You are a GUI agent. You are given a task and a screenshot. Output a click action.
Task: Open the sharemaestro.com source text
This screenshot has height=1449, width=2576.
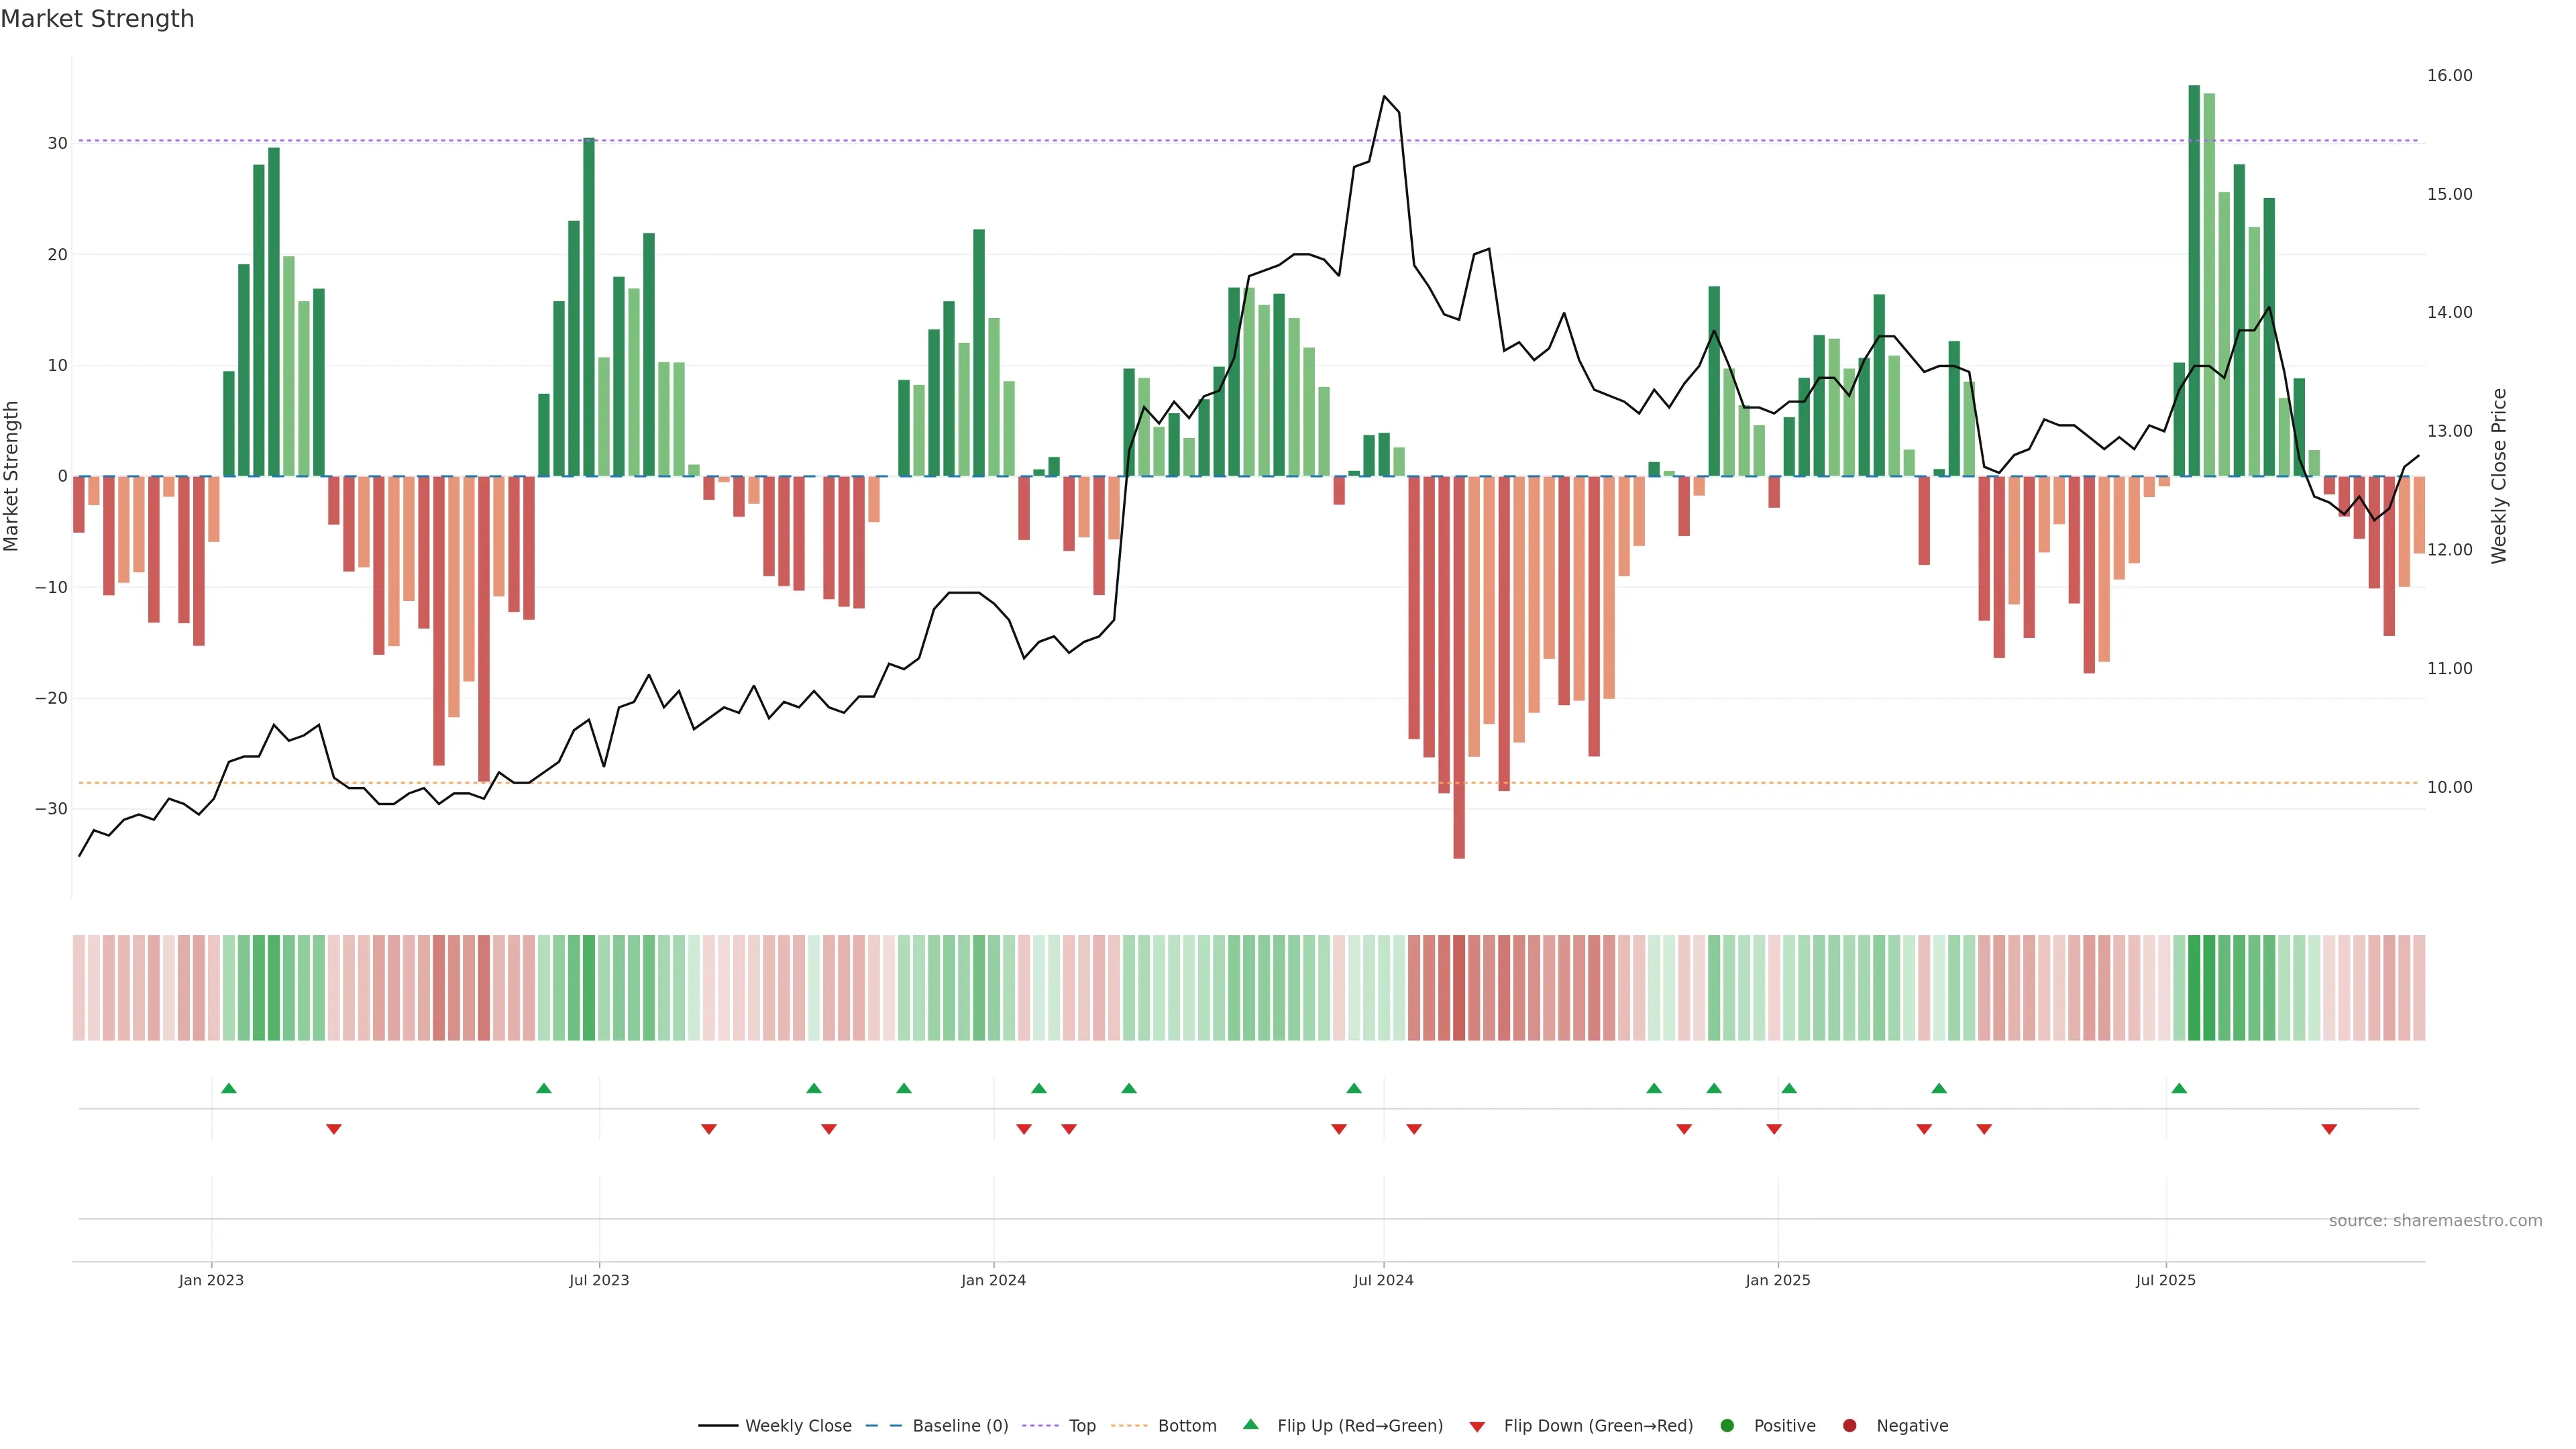[2435, 1221]
